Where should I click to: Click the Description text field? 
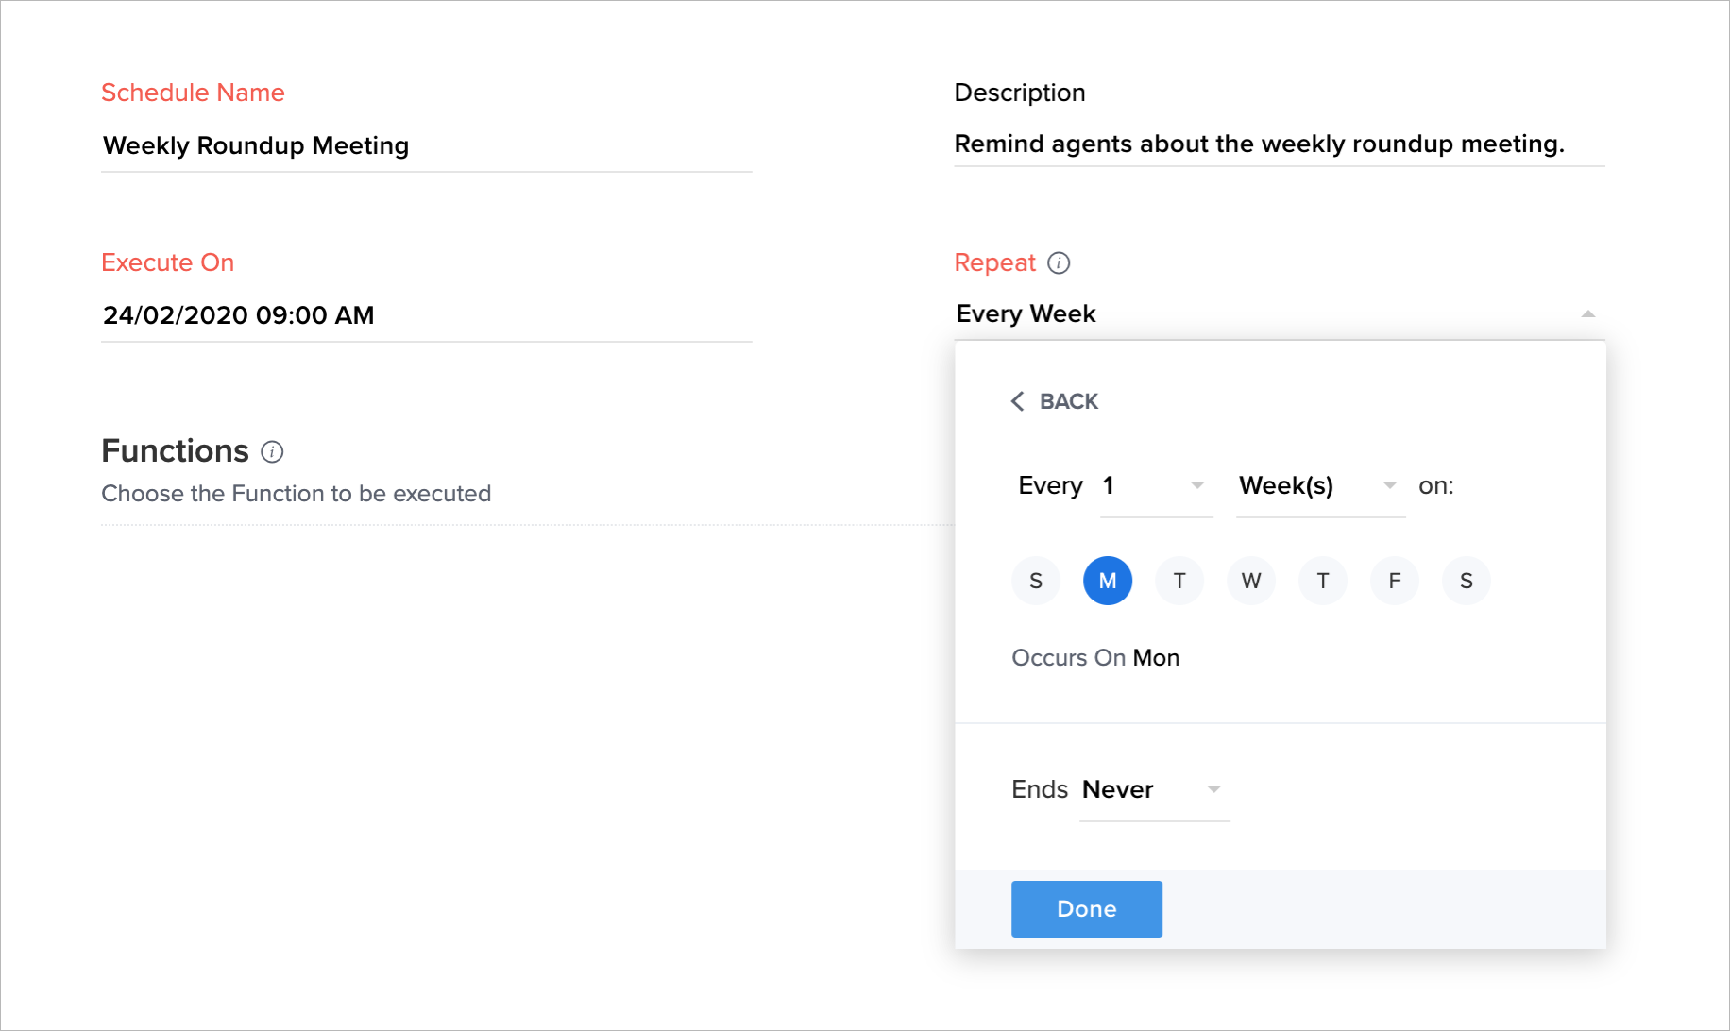[1279, 144]
